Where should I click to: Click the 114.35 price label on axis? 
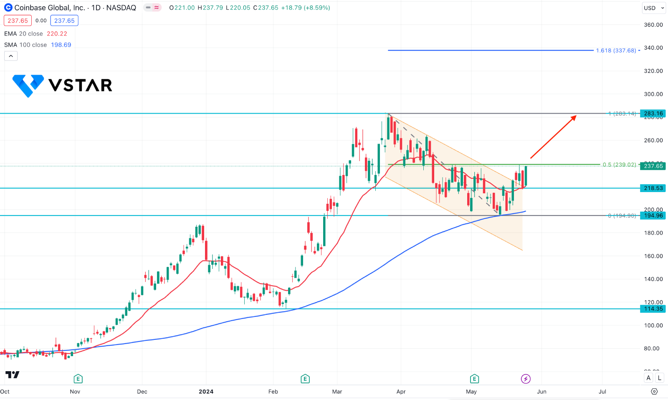click(x=653, y=309)
